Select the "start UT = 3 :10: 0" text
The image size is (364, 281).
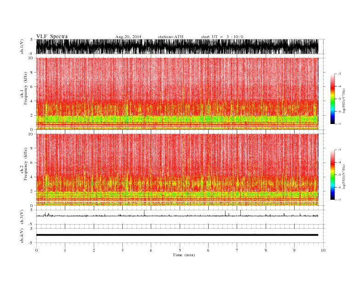(x=222, y=37)
